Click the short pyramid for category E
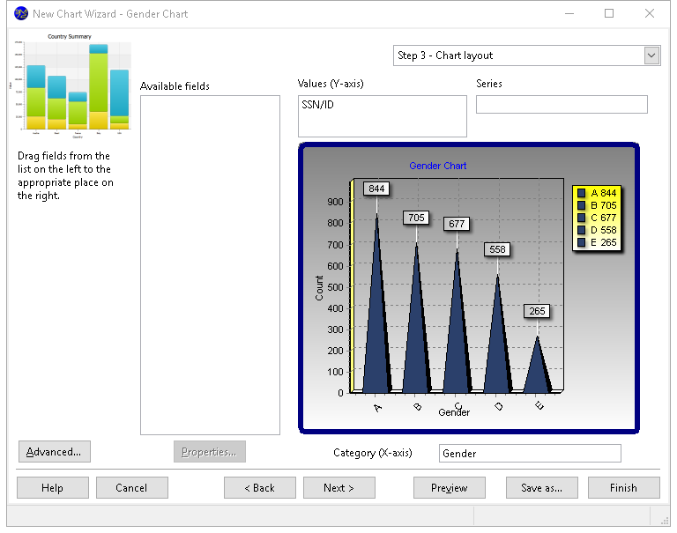This screenshot has width=677, height=533. coord(538,366)
